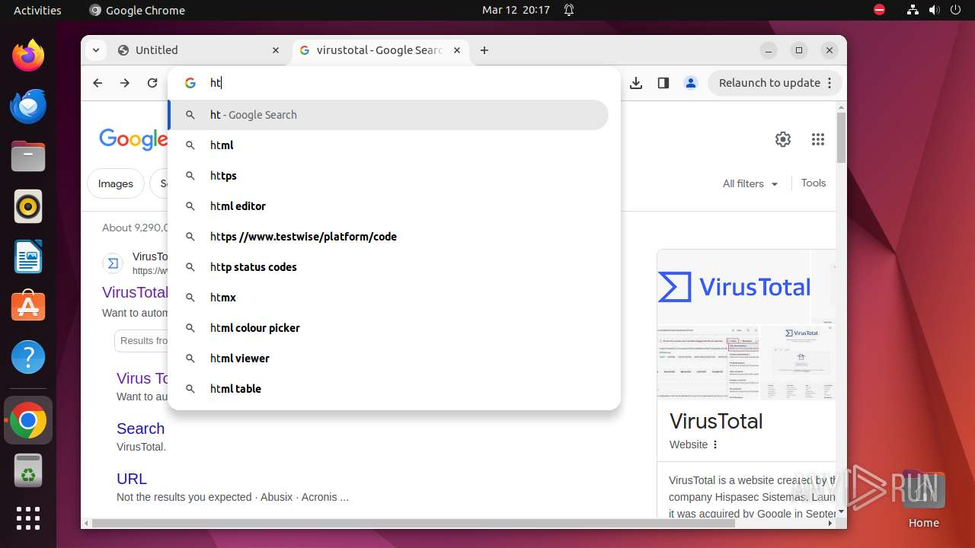Expand the tab search dropdown
Image resolution: width=975 pixels, height=548 pixels.
pos(95,50)
